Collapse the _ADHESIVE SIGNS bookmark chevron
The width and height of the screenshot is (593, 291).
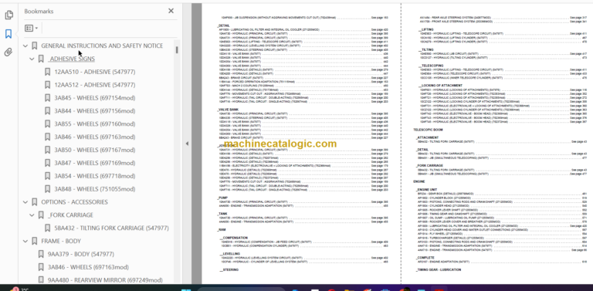point(32,59)
